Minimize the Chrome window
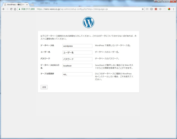The height and width of the screenshot is (139, 177). coord(164,2)
